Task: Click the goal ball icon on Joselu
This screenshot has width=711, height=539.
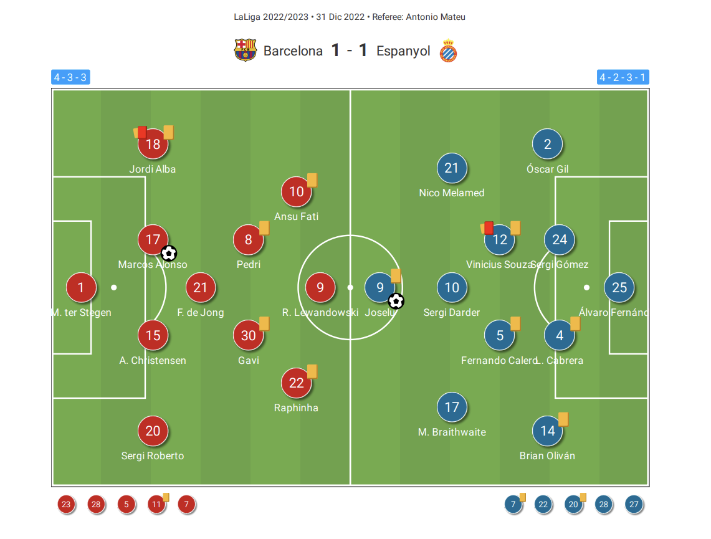Action: coord(396,301)
